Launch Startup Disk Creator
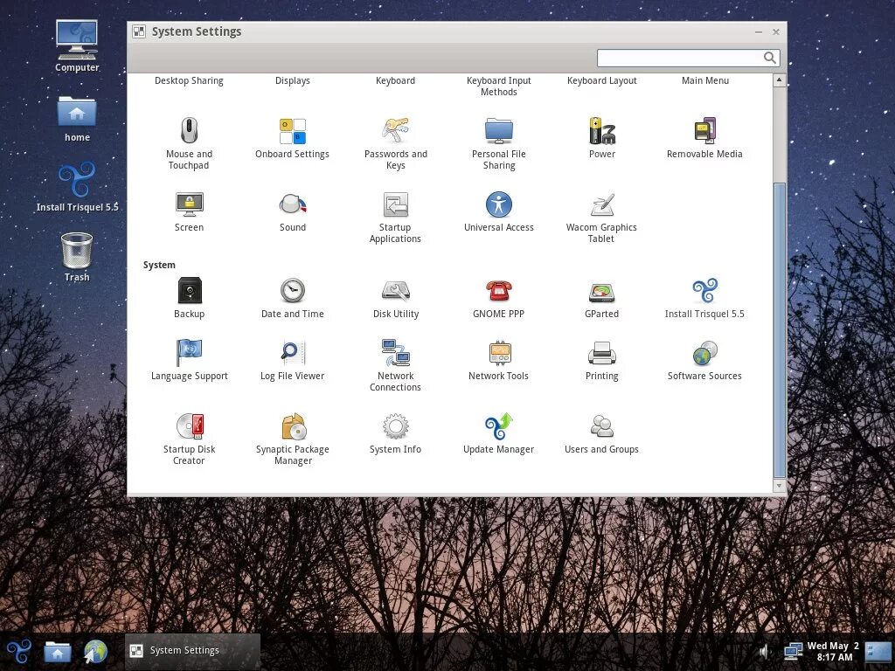Screen dimensions: 895x671 pyautogui.click(x=189, y=439)
